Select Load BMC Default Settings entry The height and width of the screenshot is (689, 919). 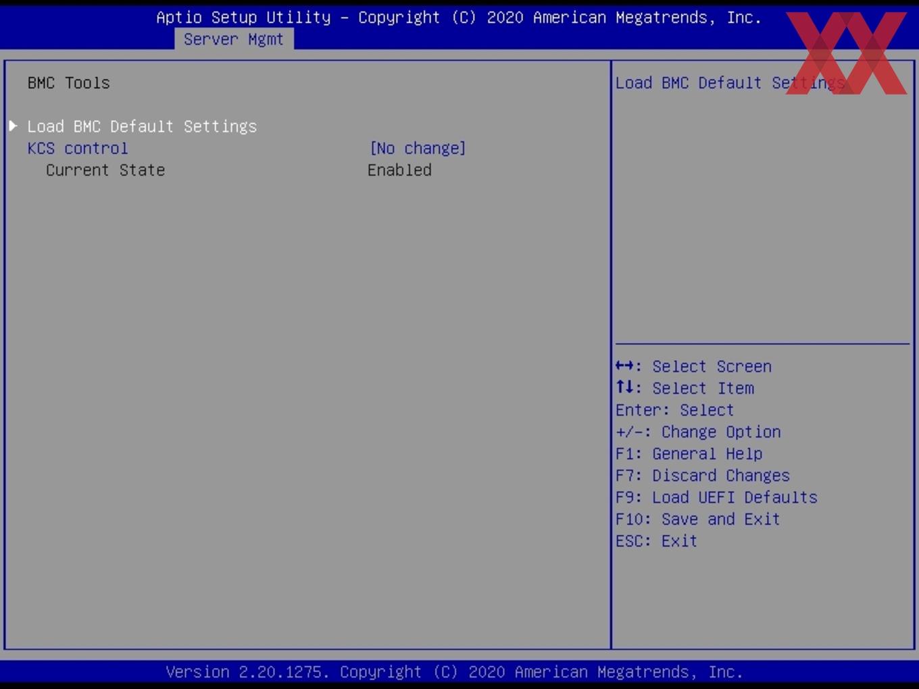[x=142, y=126]
